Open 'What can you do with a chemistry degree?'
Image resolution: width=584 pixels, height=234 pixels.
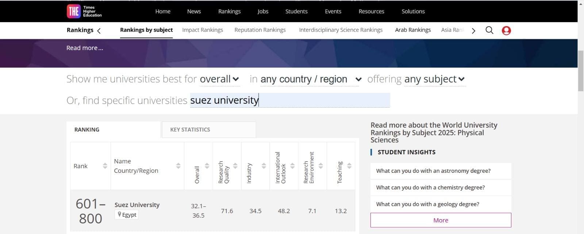pos(441,188)
